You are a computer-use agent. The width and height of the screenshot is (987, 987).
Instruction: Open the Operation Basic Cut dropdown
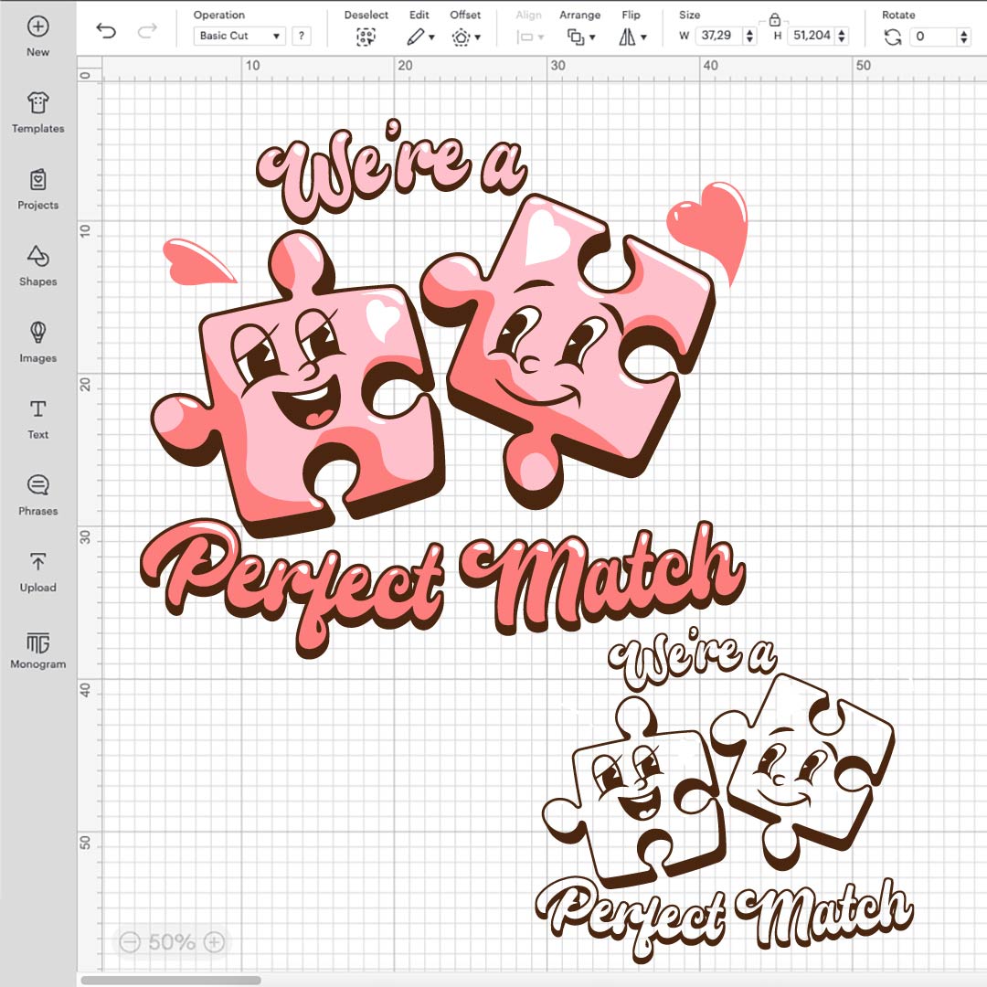click(239, 36)
